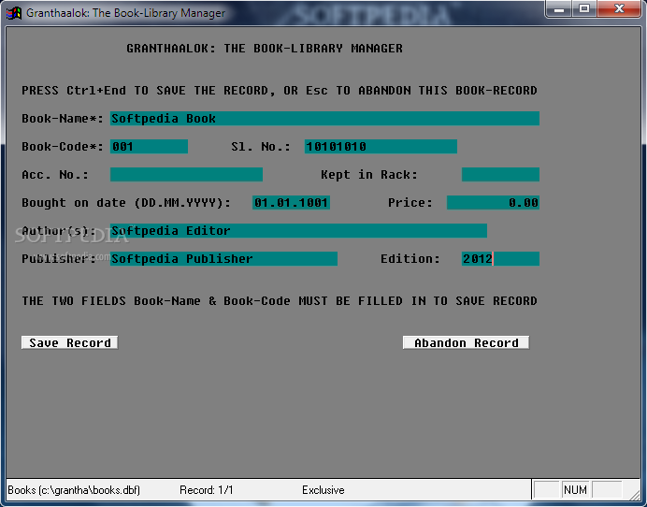
Task: Click 'Exclusive' status bar text
Action: point(323,490)
